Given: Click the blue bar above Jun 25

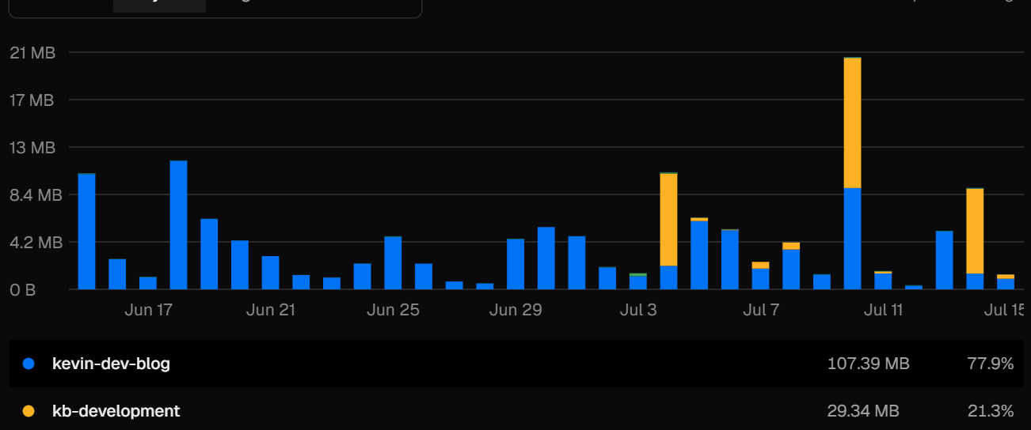Looking at the screenshot, I should [393, 262].
